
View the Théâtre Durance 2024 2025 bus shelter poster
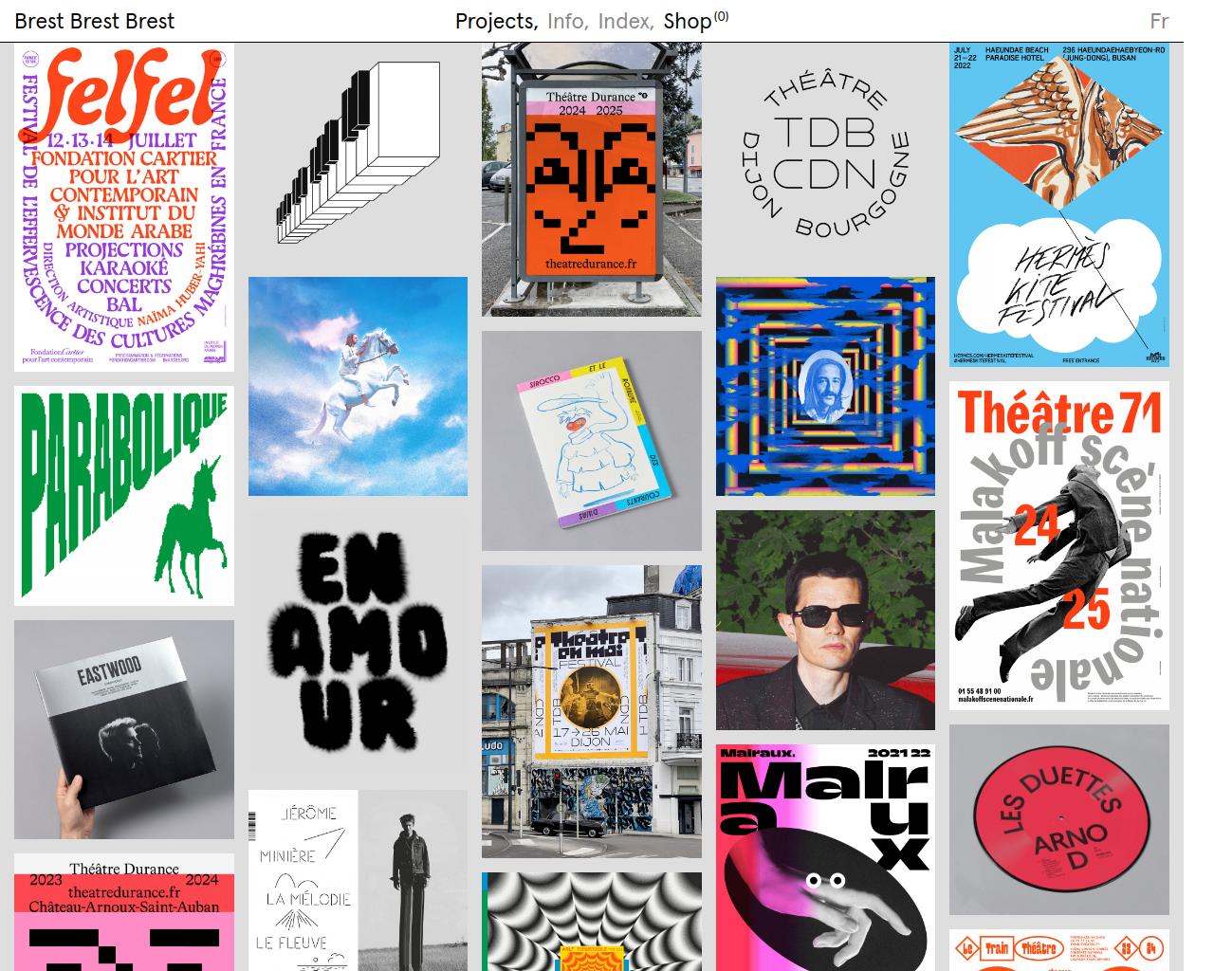(x=592, y=179)
